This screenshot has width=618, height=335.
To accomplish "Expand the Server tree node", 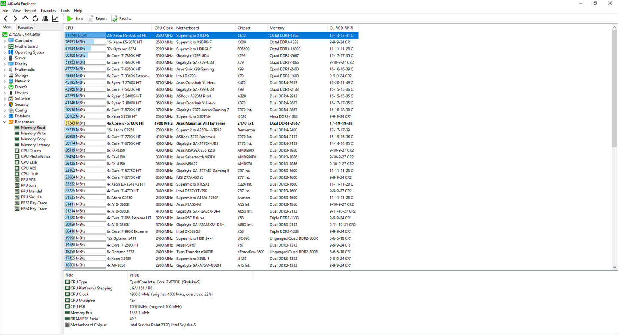I will pos(5,58).
